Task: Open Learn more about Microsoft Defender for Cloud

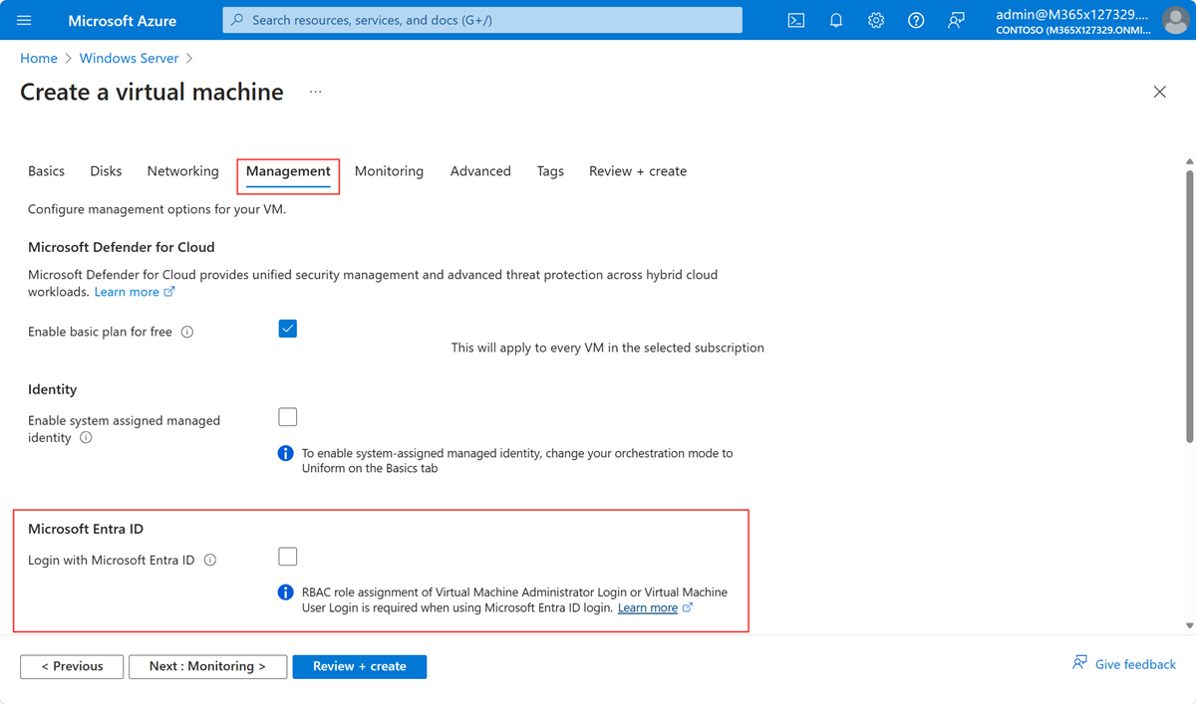Action: click(x=128, y=291)
